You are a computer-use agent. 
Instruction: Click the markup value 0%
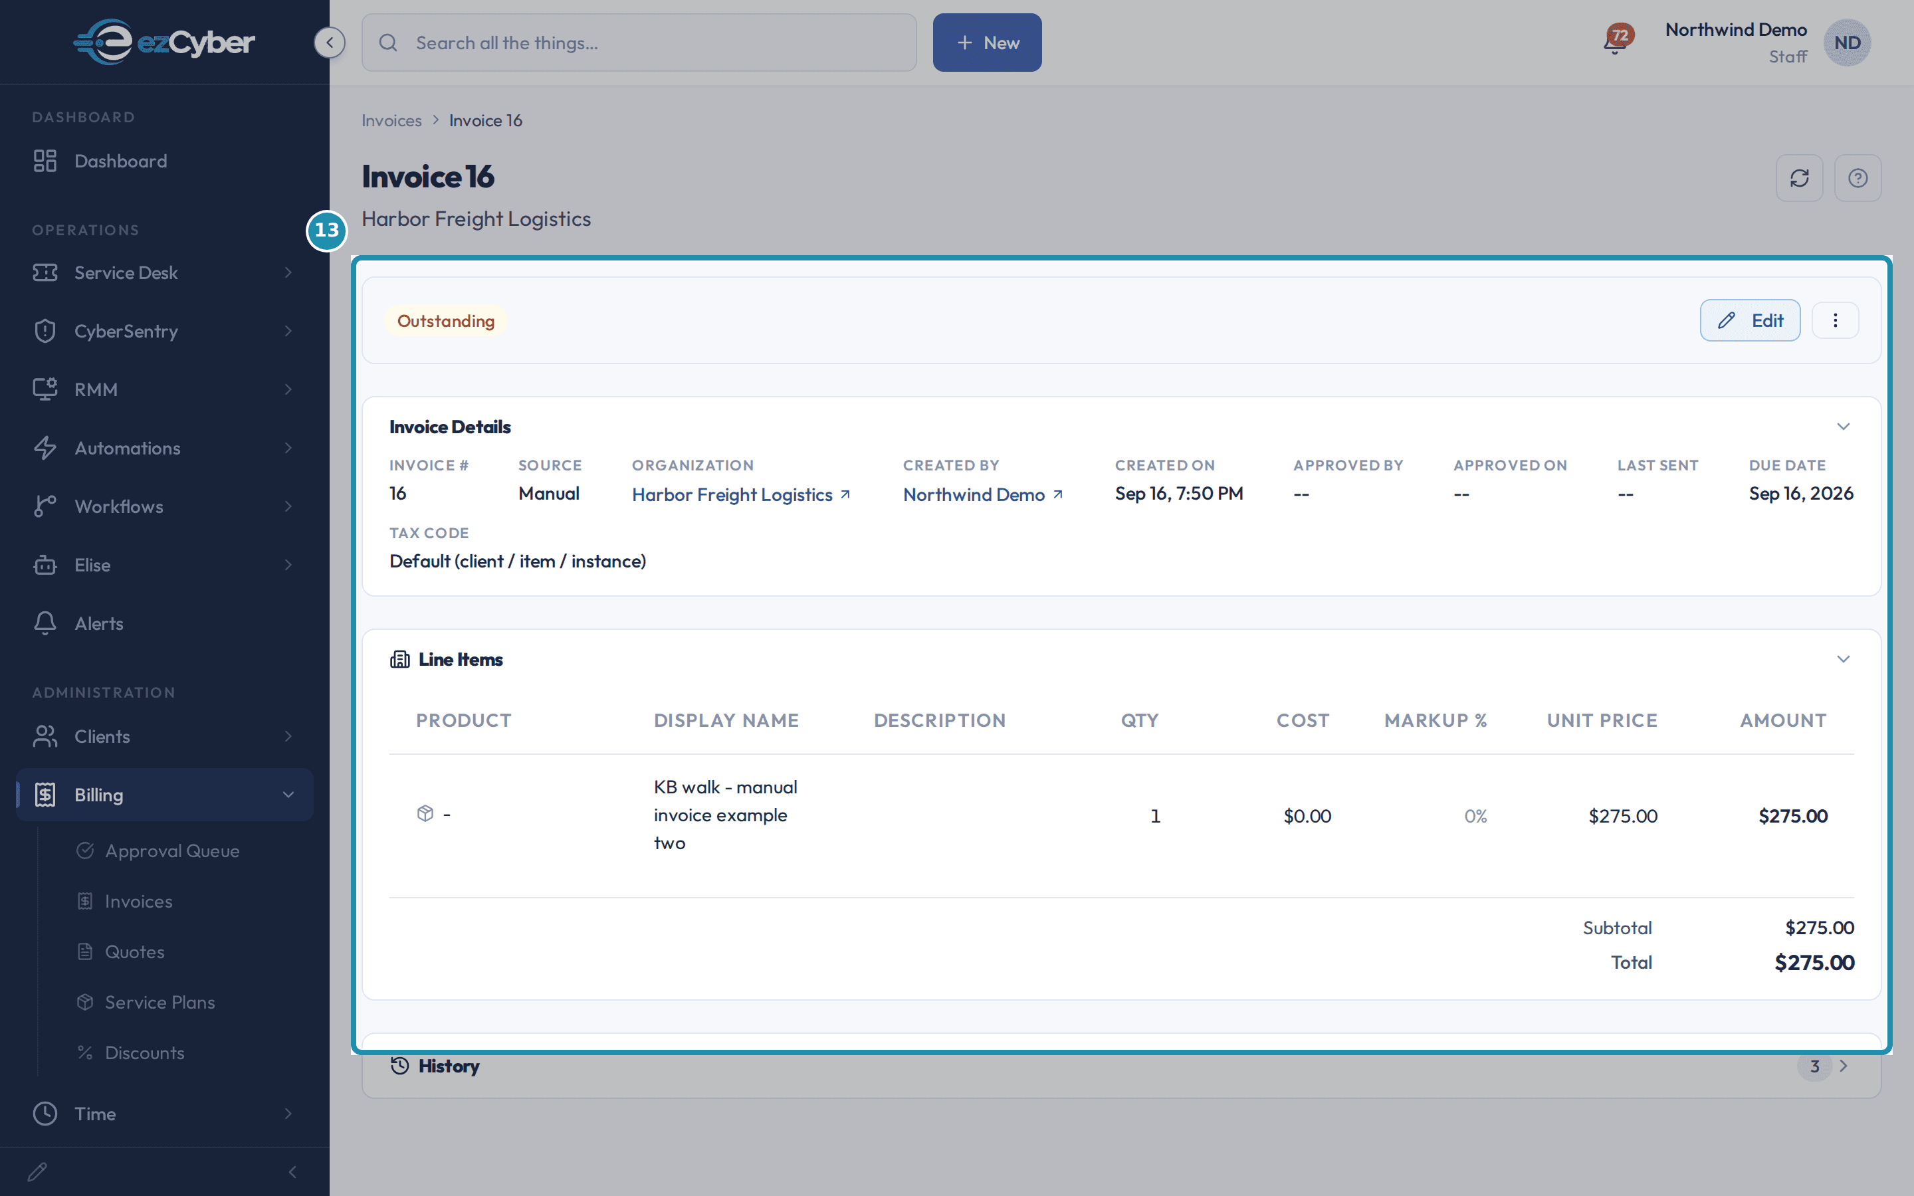1475,815
